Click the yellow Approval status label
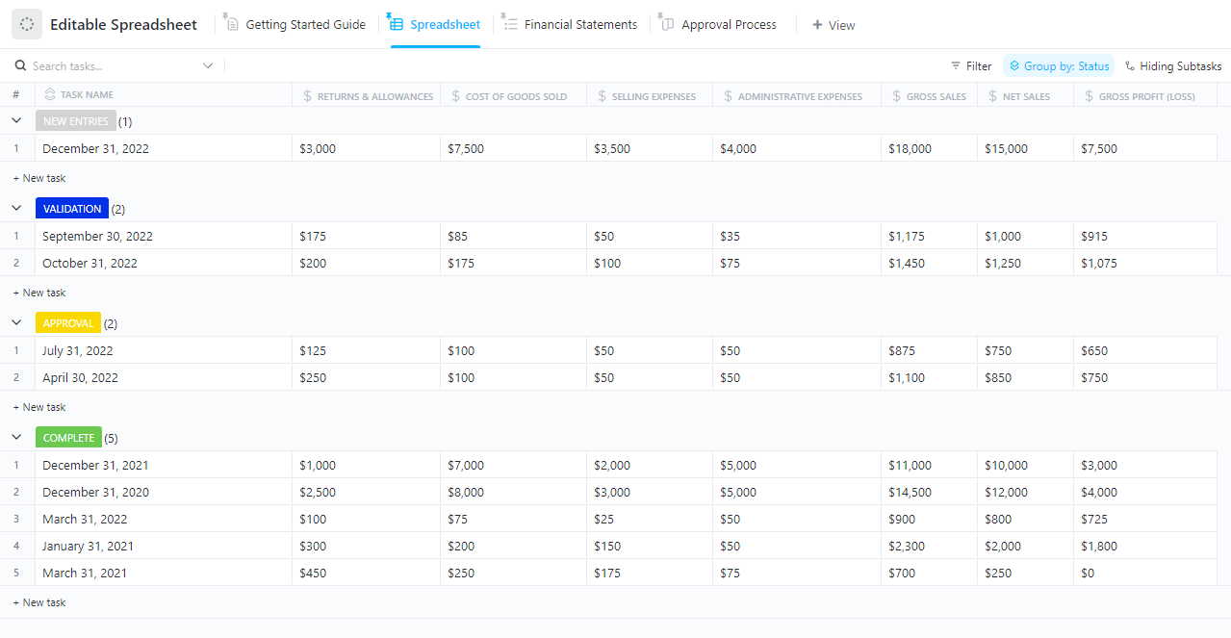The width and height of the screenshot is (1231, 638). (67, 323)
